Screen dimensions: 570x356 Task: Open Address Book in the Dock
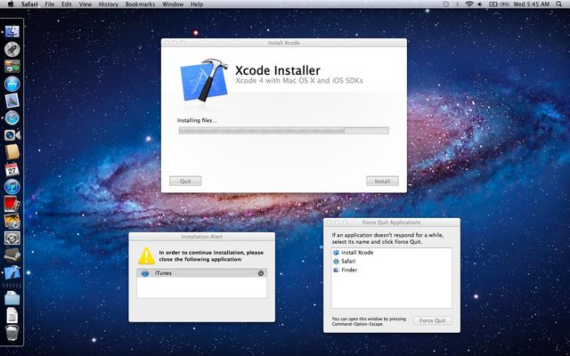(12, 152)
